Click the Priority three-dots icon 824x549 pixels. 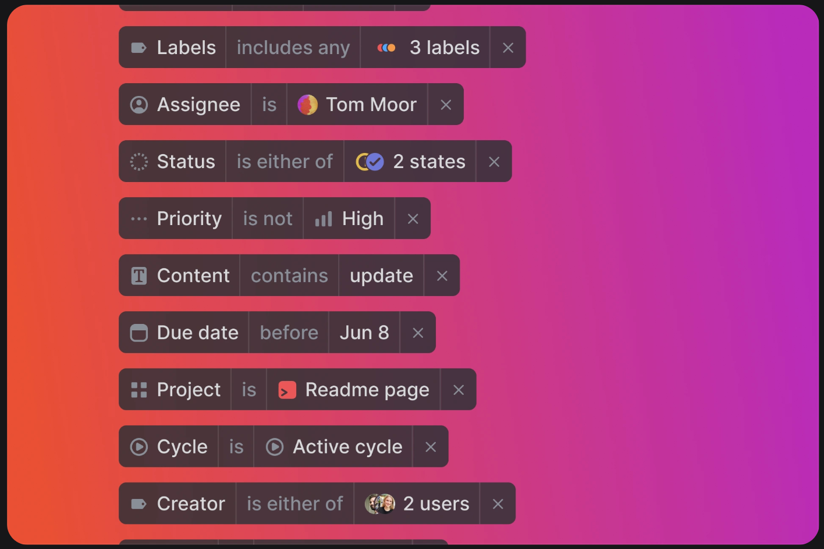click(x=138, y=219)
